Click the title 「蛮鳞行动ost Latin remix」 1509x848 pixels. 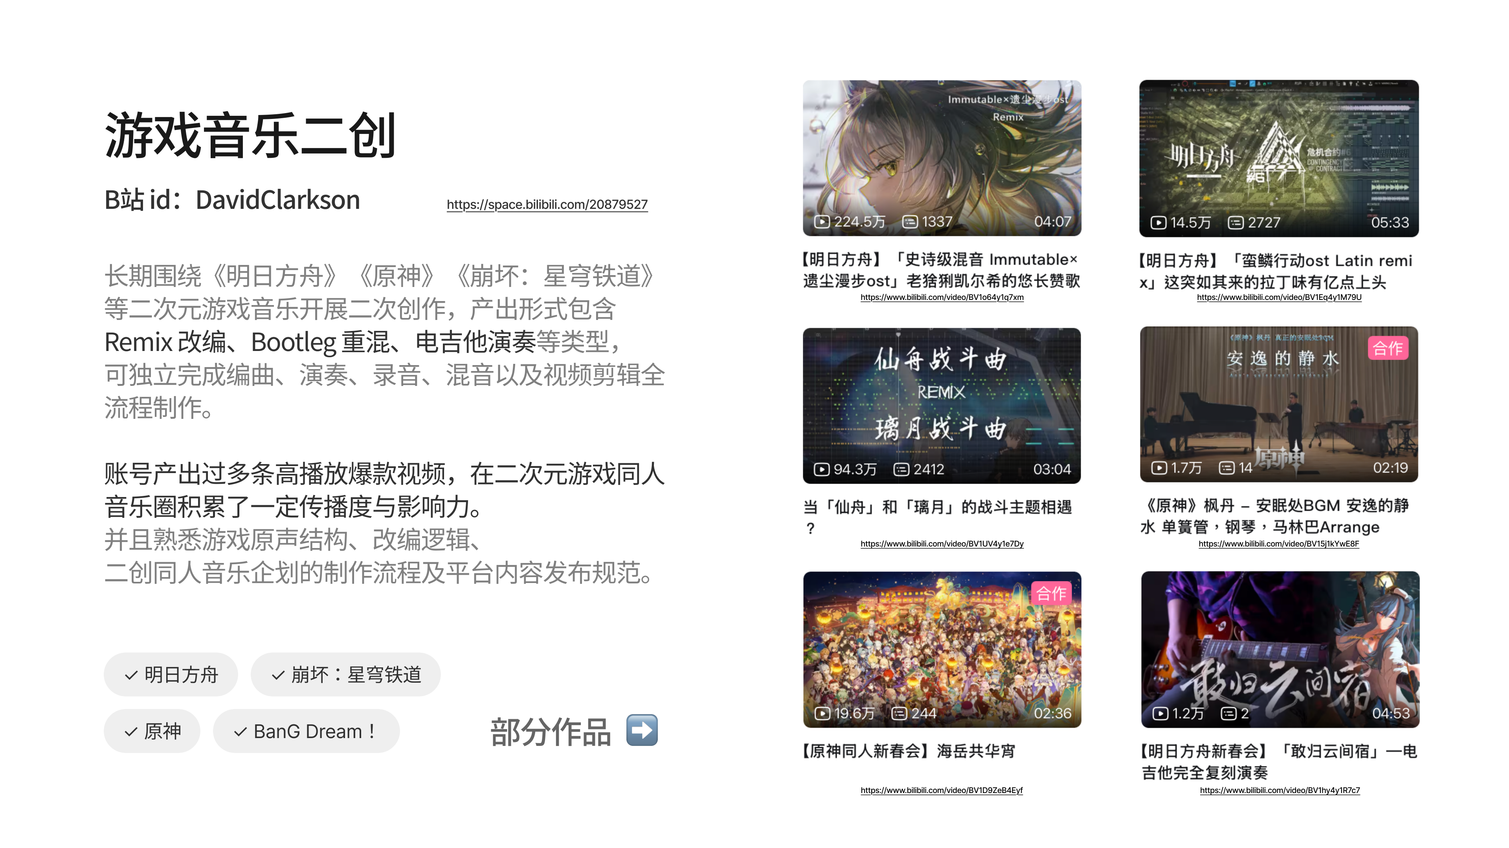1275,272
